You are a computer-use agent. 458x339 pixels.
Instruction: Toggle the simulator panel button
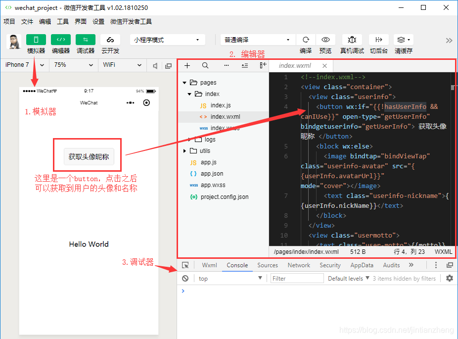tap(36, 40)
